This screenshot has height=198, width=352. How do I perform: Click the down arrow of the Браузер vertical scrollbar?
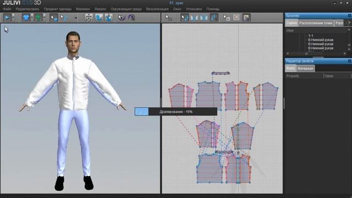coord(349,49)
